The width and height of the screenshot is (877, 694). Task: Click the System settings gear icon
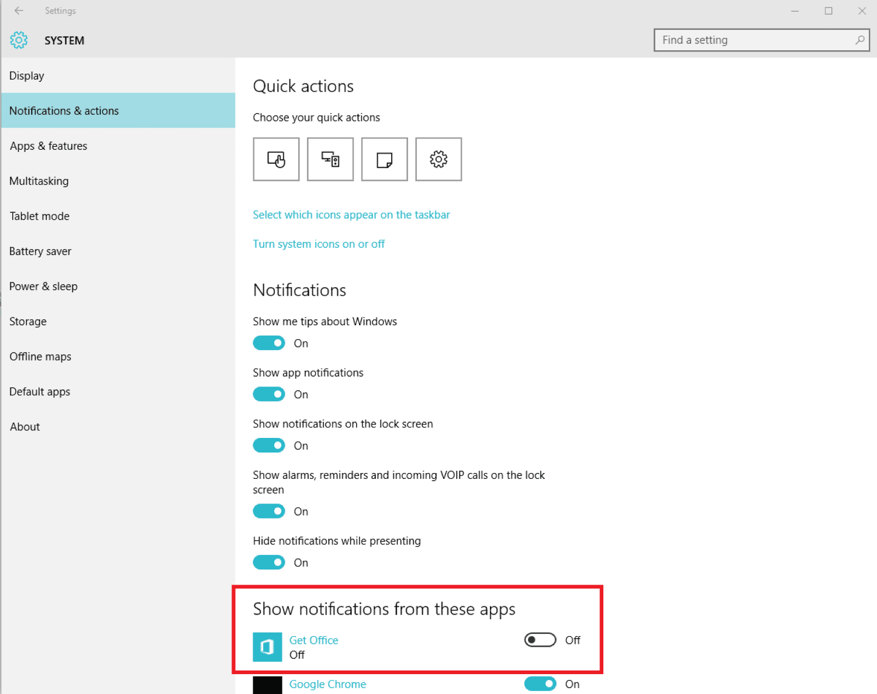click(19, 40)
